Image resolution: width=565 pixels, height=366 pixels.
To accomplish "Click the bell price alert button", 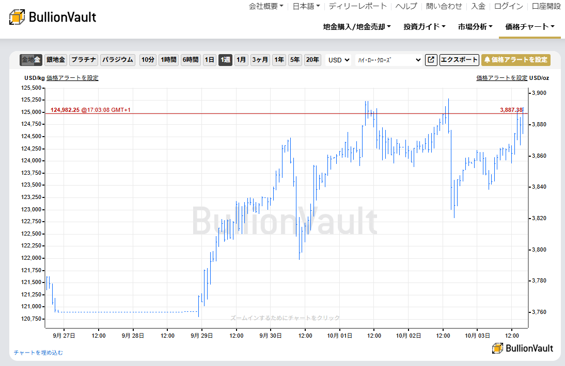I will coord(515,60).
